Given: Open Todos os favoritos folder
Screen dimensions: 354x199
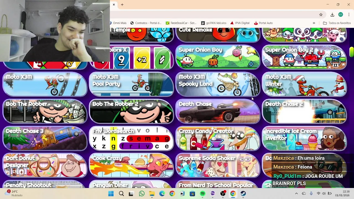Looking at the screenshot, I should click(337, 23).
